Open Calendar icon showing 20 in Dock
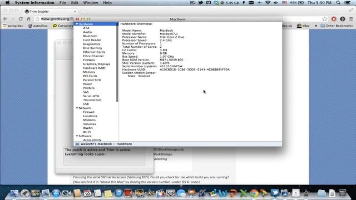Viewport: 356px width, 200px height. tap(87, 193)
